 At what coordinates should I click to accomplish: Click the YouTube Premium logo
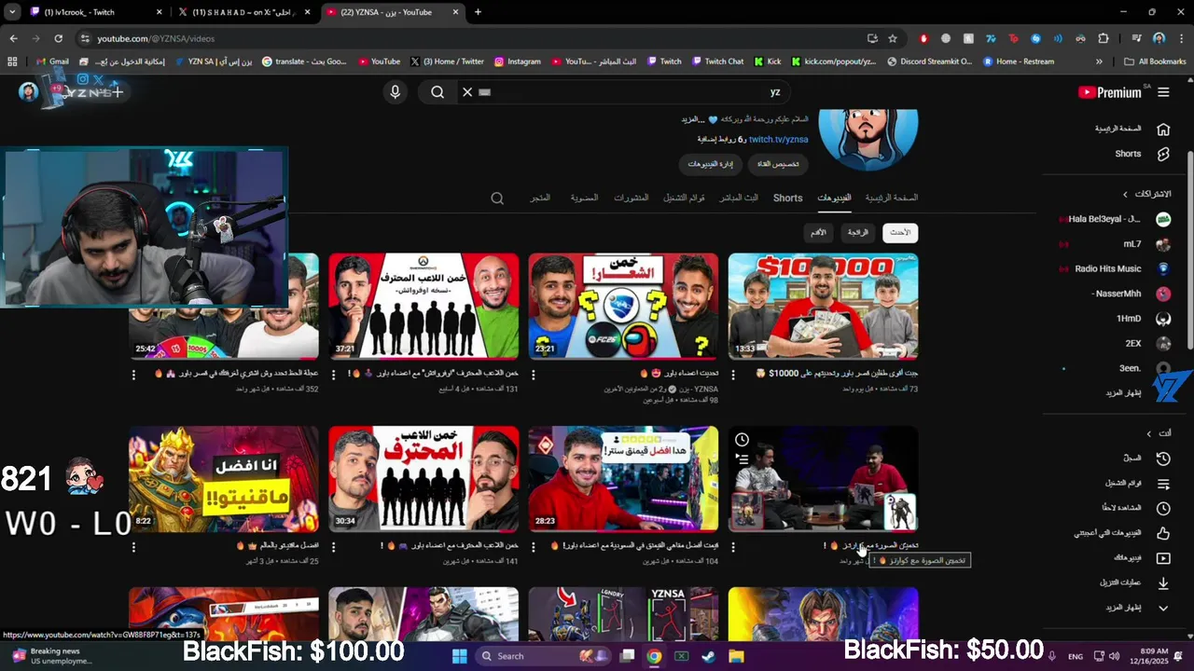(x=1110, y=92)
